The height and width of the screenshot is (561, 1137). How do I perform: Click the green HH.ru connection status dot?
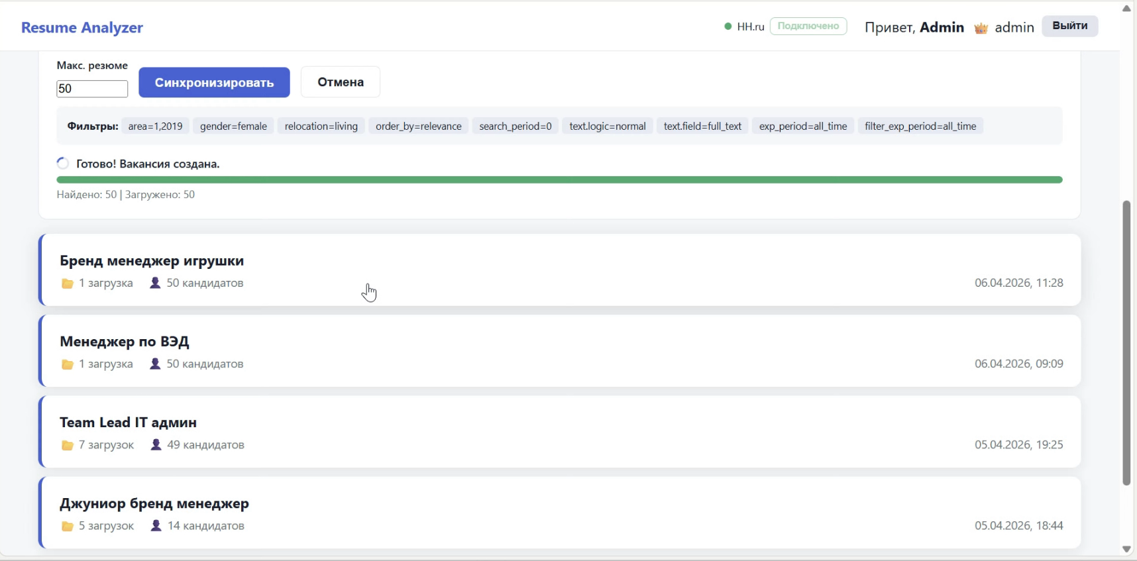click(728, 26)
